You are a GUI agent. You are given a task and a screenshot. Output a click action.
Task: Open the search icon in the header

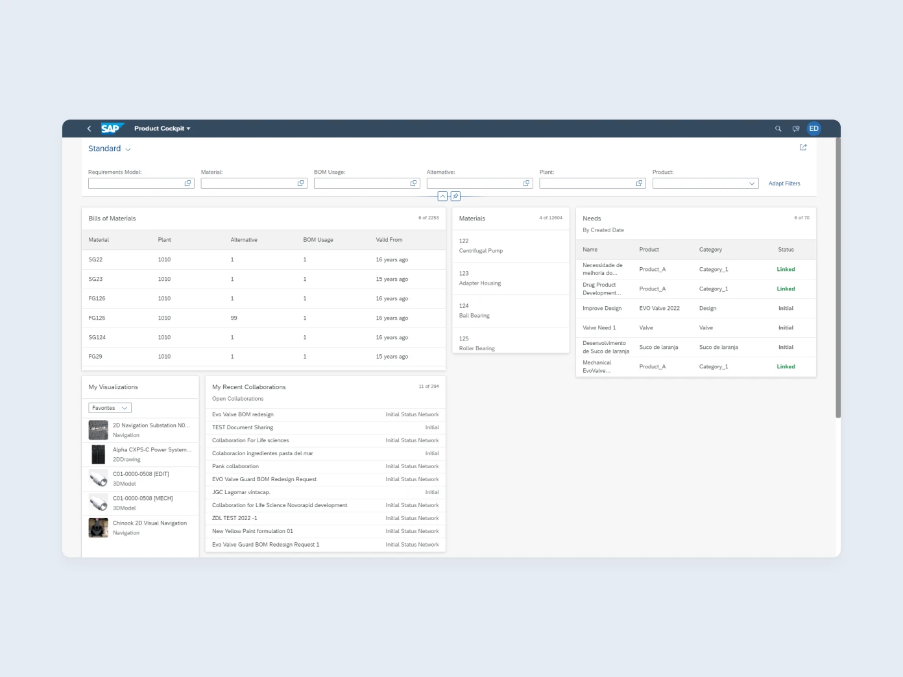click(778, 128)
